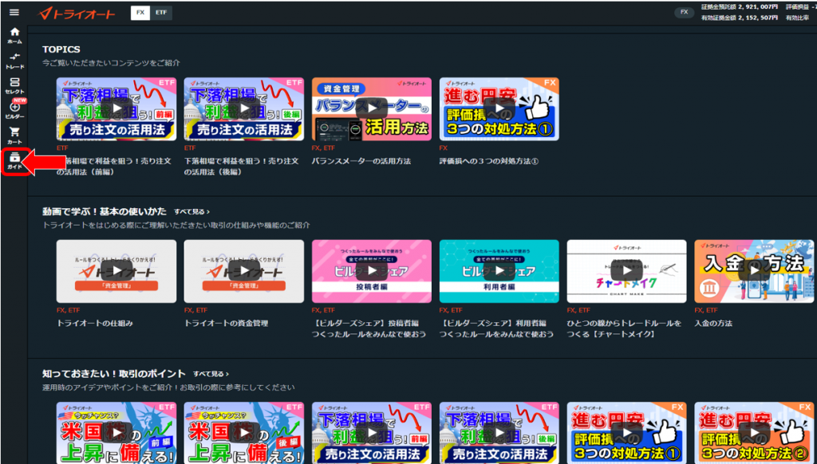Click heading 動画で学ぶ！基本の使いかた
This screenshot has width=817, height=464.
105,211
